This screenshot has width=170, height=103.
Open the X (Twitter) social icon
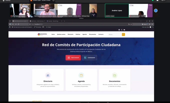(122, 30)
